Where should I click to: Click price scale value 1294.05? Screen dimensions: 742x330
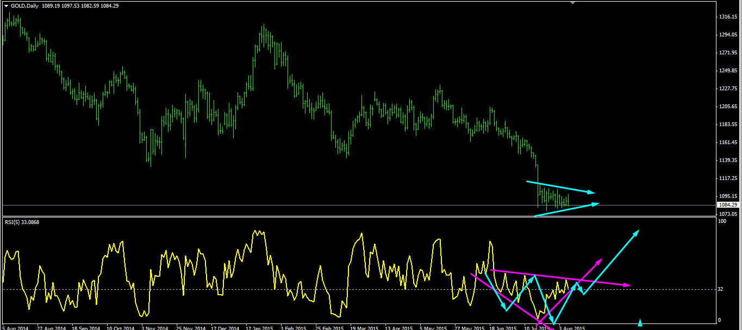pyautogui.click(x=727, y=35)
